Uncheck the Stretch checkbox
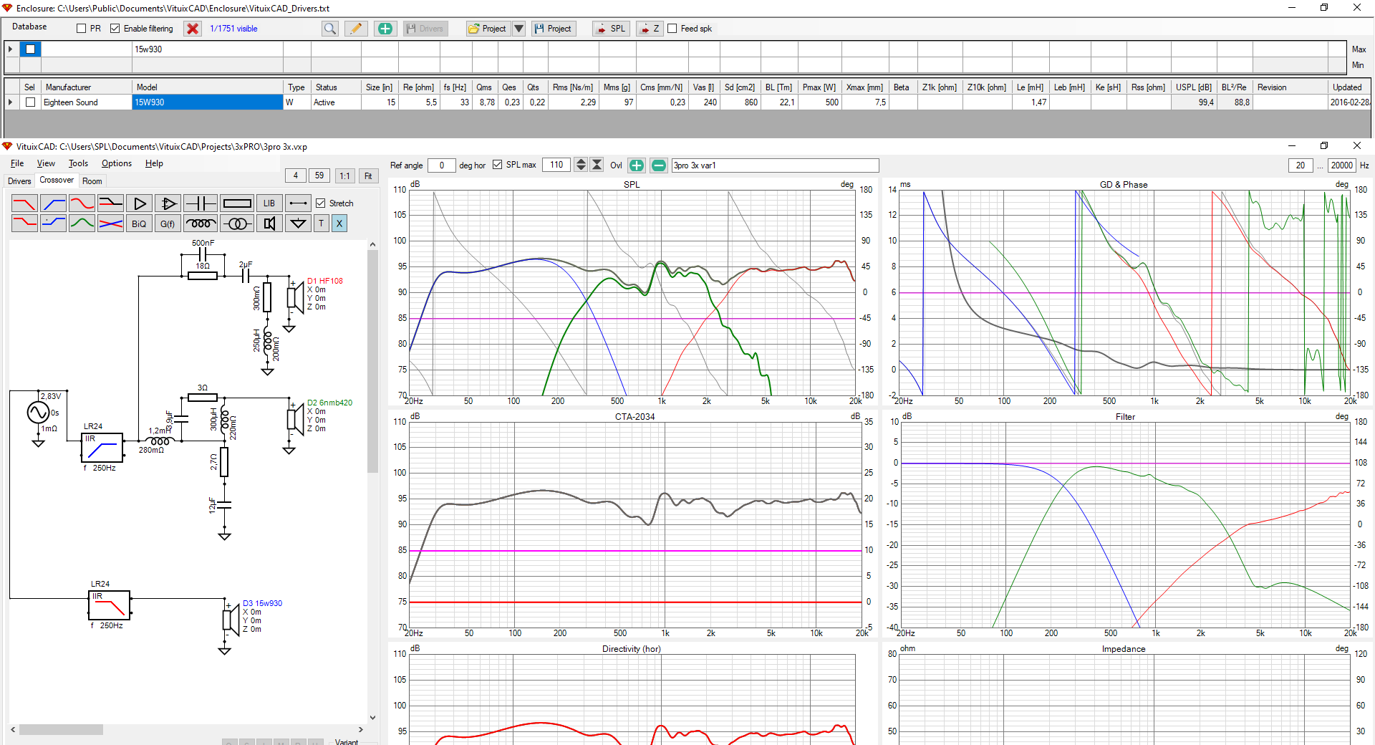Screen dimensions: 1375x745 click(321, 203)
